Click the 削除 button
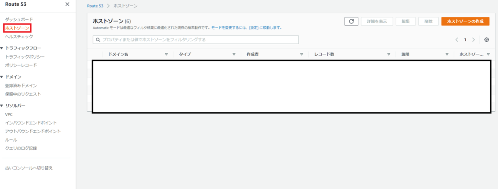 [x=428, y=22]
